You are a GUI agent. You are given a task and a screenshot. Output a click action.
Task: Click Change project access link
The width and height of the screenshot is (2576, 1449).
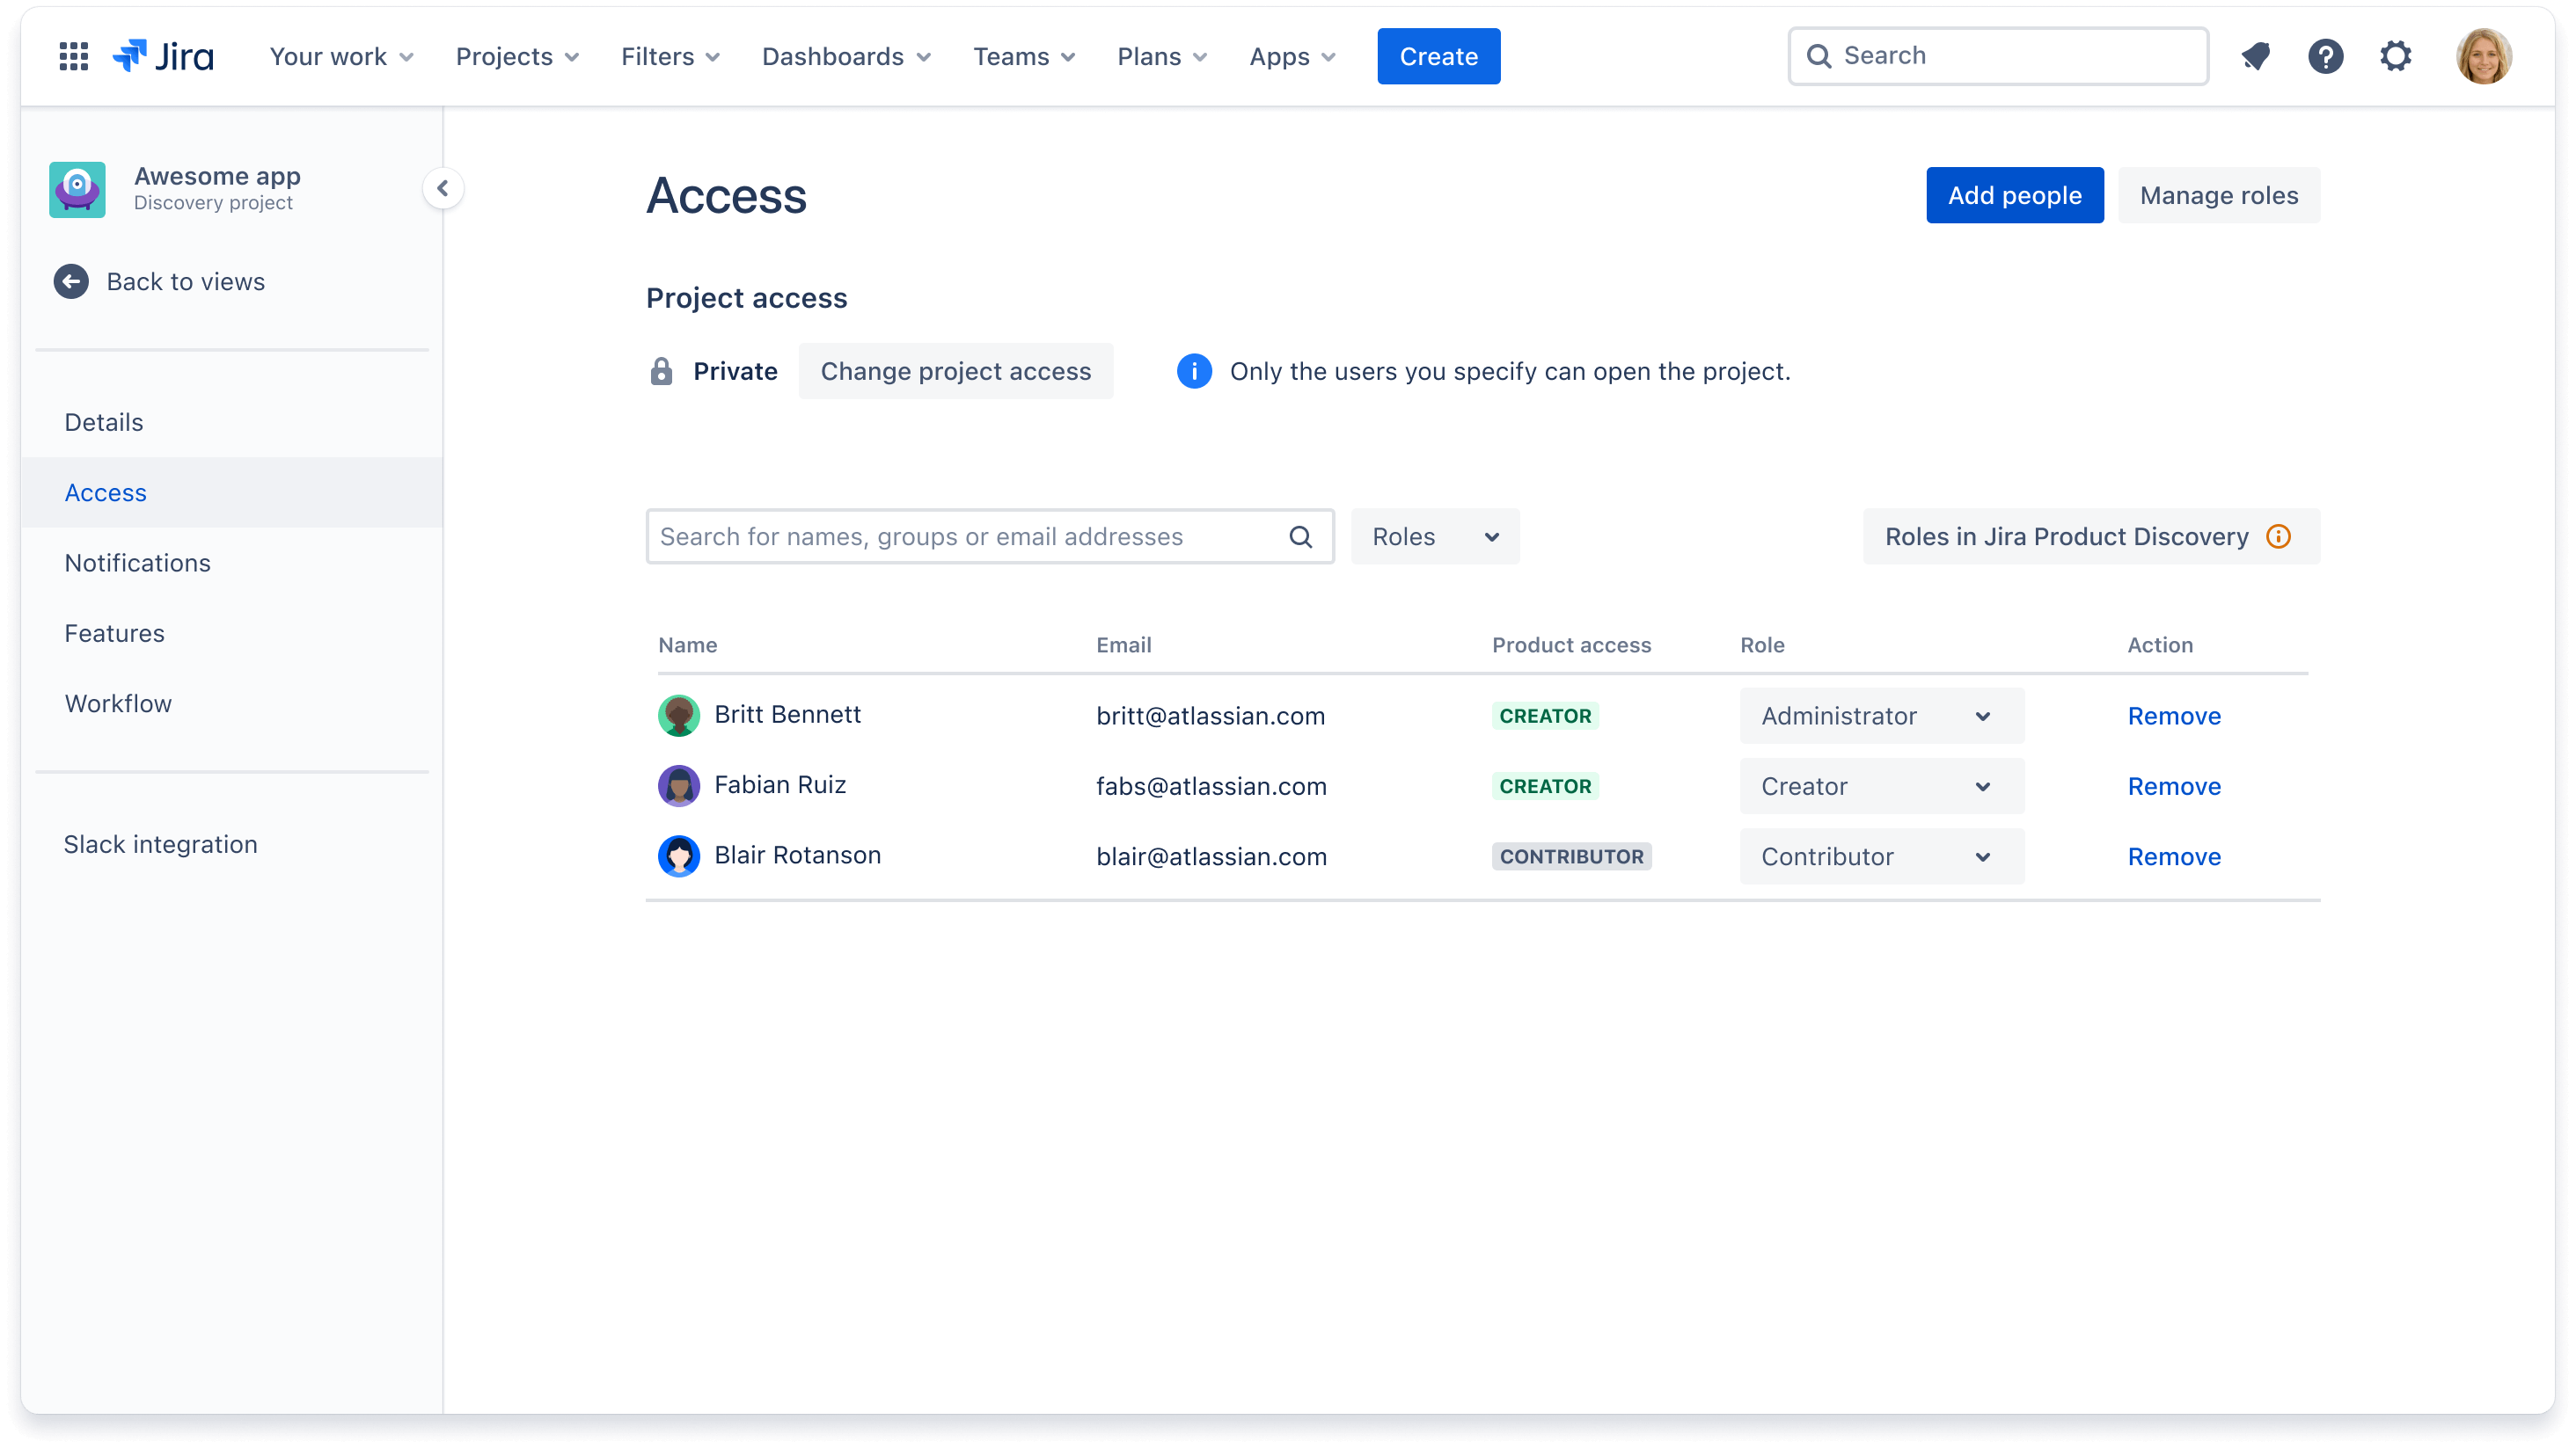pyautogui.click(x=955, y=370)
